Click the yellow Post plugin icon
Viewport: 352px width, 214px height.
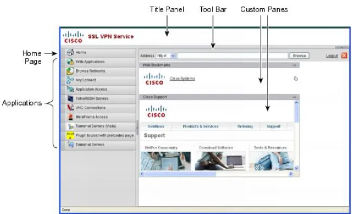(70, 135)
